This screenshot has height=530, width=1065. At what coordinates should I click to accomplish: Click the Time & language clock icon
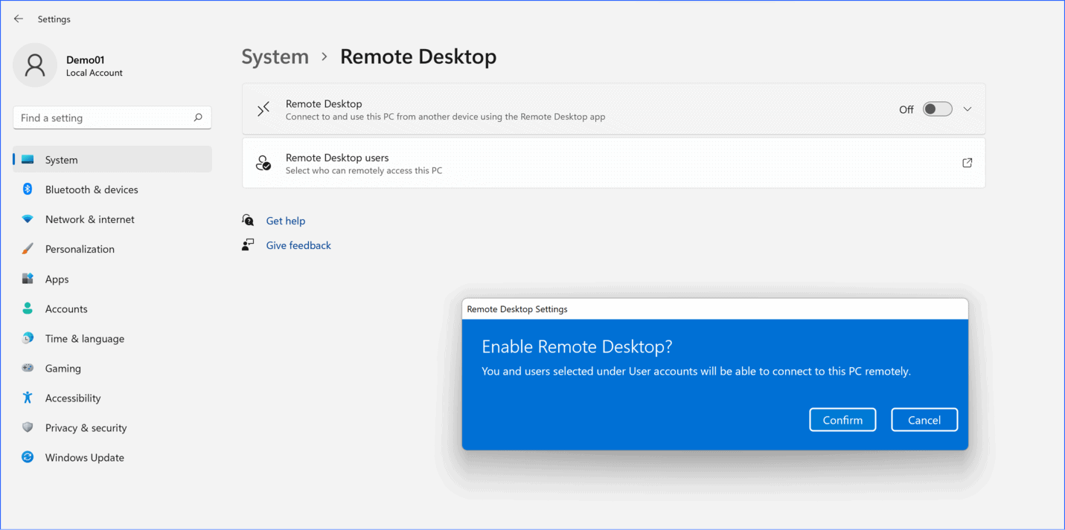28,338
